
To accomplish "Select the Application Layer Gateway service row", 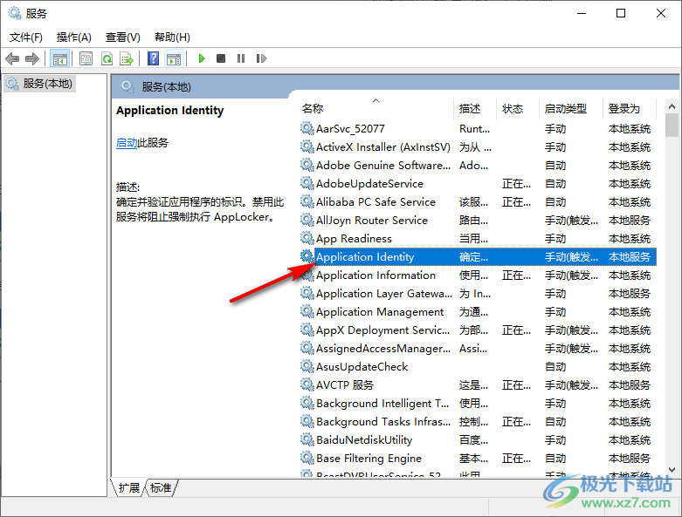I will [478, 294].
